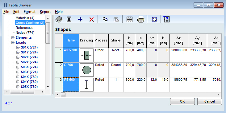
Task: Select the Nodes (774) tree item
Action: (25, 33)
